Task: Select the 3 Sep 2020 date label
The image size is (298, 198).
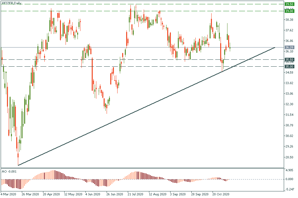Action: tap(177, 194)
